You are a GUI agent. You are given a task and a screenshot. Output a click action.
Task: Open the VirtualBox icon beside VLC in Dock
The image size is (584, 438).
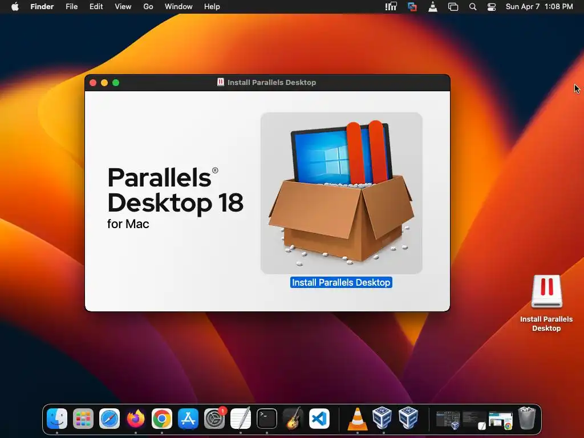383,417
